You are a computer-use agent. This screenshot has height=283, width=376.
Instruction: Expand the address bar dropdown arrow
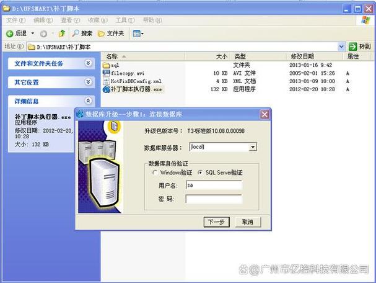pyautogui.click(x=341, y=47)
